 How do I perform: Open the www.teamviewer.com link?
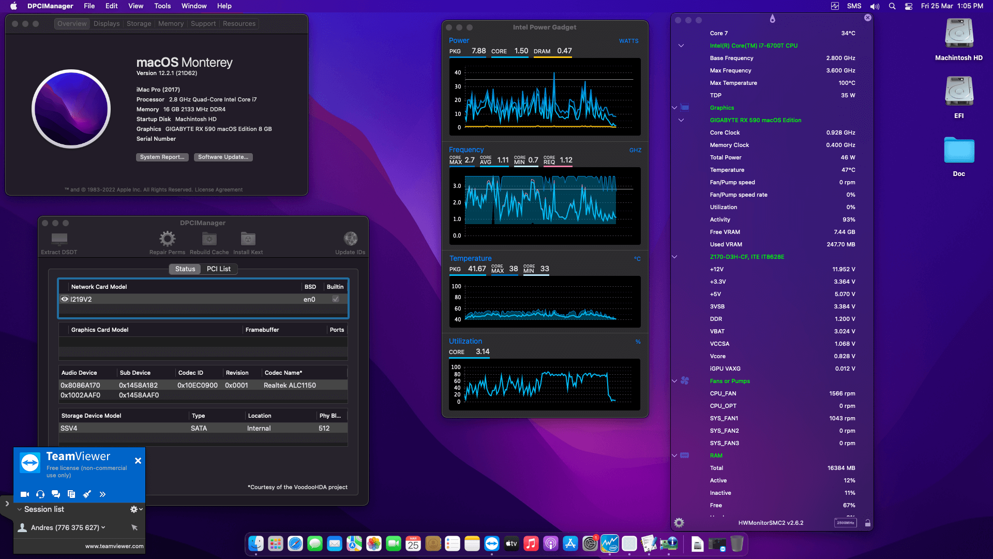[114, 546]
